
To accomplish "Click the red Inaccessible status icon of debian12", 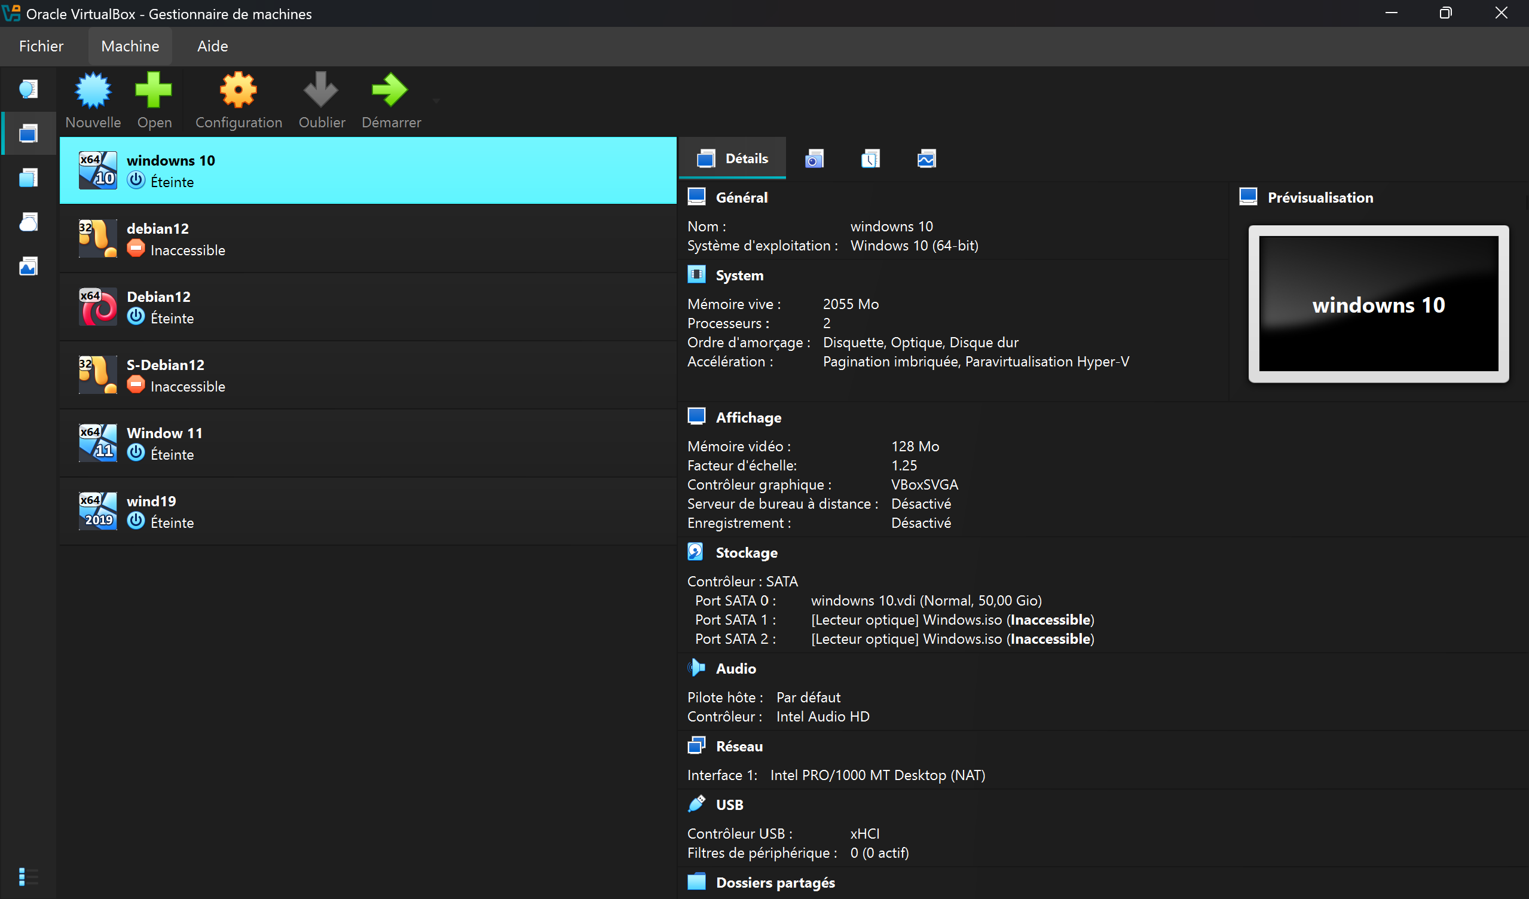I will pyautogui.click(x=136, y=249).
